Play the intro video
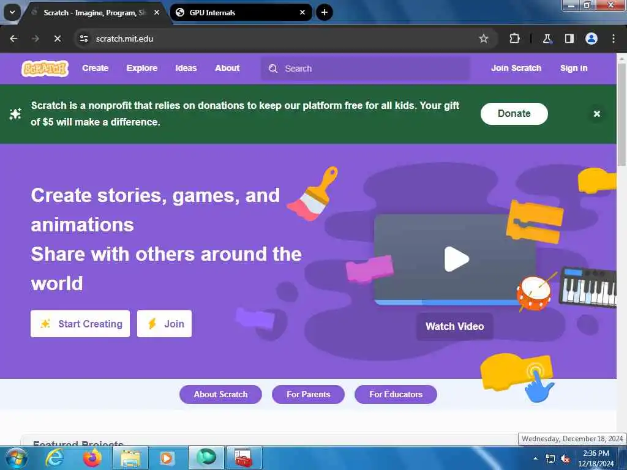627x470 pixels. click(x=456, y=259)
